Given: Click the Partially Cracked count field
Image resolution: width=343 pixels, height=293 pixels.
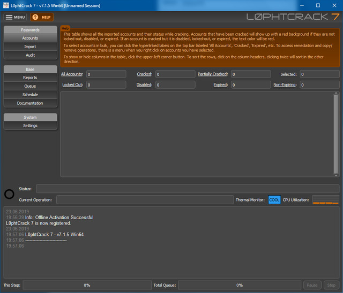Looking at the screenshot, I should [251, 74].
